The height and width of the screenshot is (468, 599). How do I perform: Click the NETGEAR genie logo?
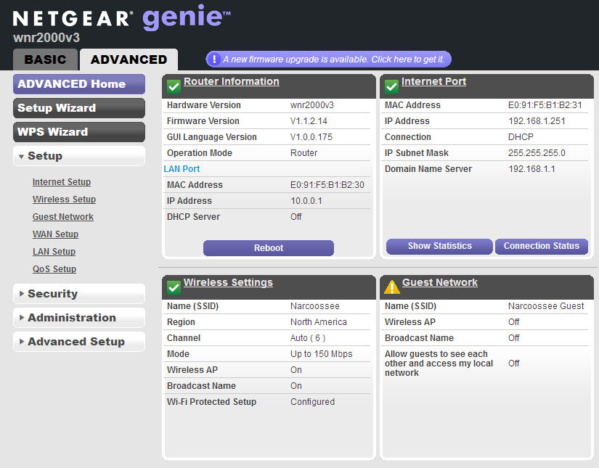click(121, 17)
